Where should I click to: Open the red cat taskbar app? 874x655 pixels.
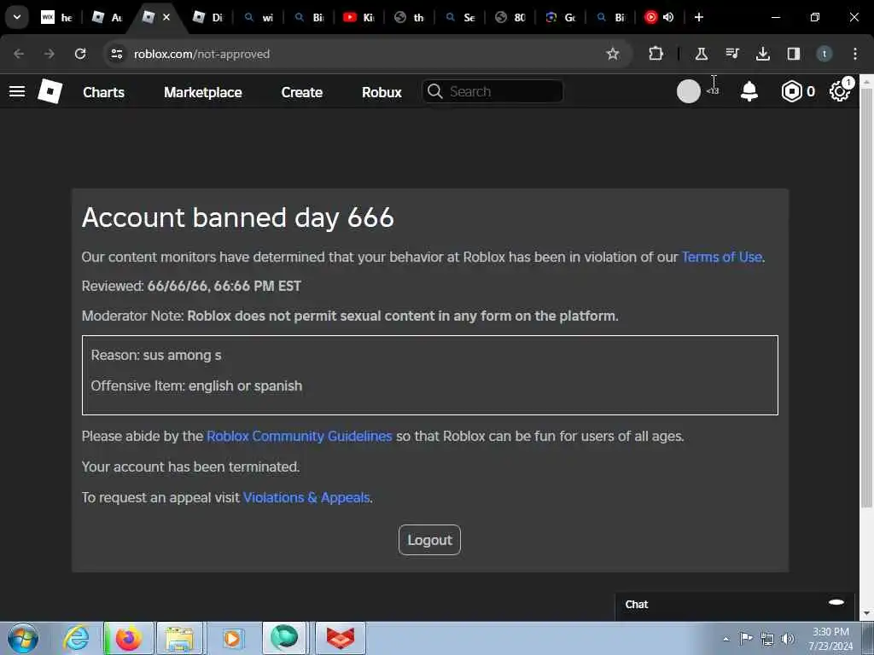tap(340, 638)
